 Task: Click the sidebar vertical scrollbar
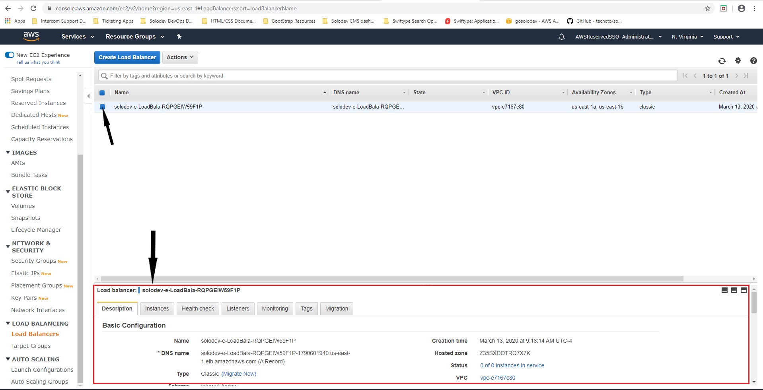point(80,268)
